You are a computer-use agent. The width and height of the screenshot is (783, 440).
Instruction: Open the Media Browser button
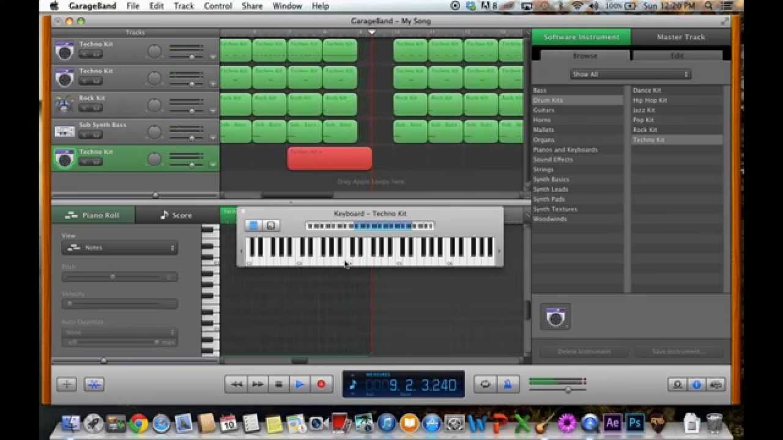[716, 384]
